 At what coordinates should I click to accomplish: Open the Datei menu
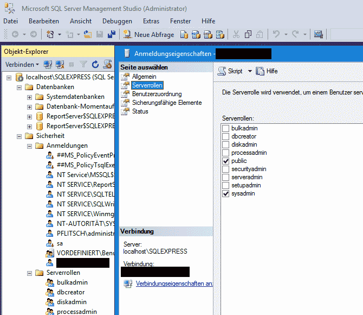point(10,21)
